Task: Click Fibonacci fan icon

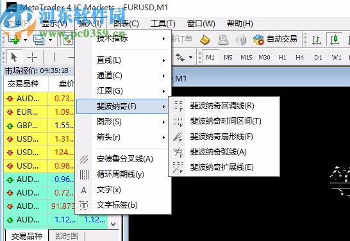Action: click(x=178, y=137)
